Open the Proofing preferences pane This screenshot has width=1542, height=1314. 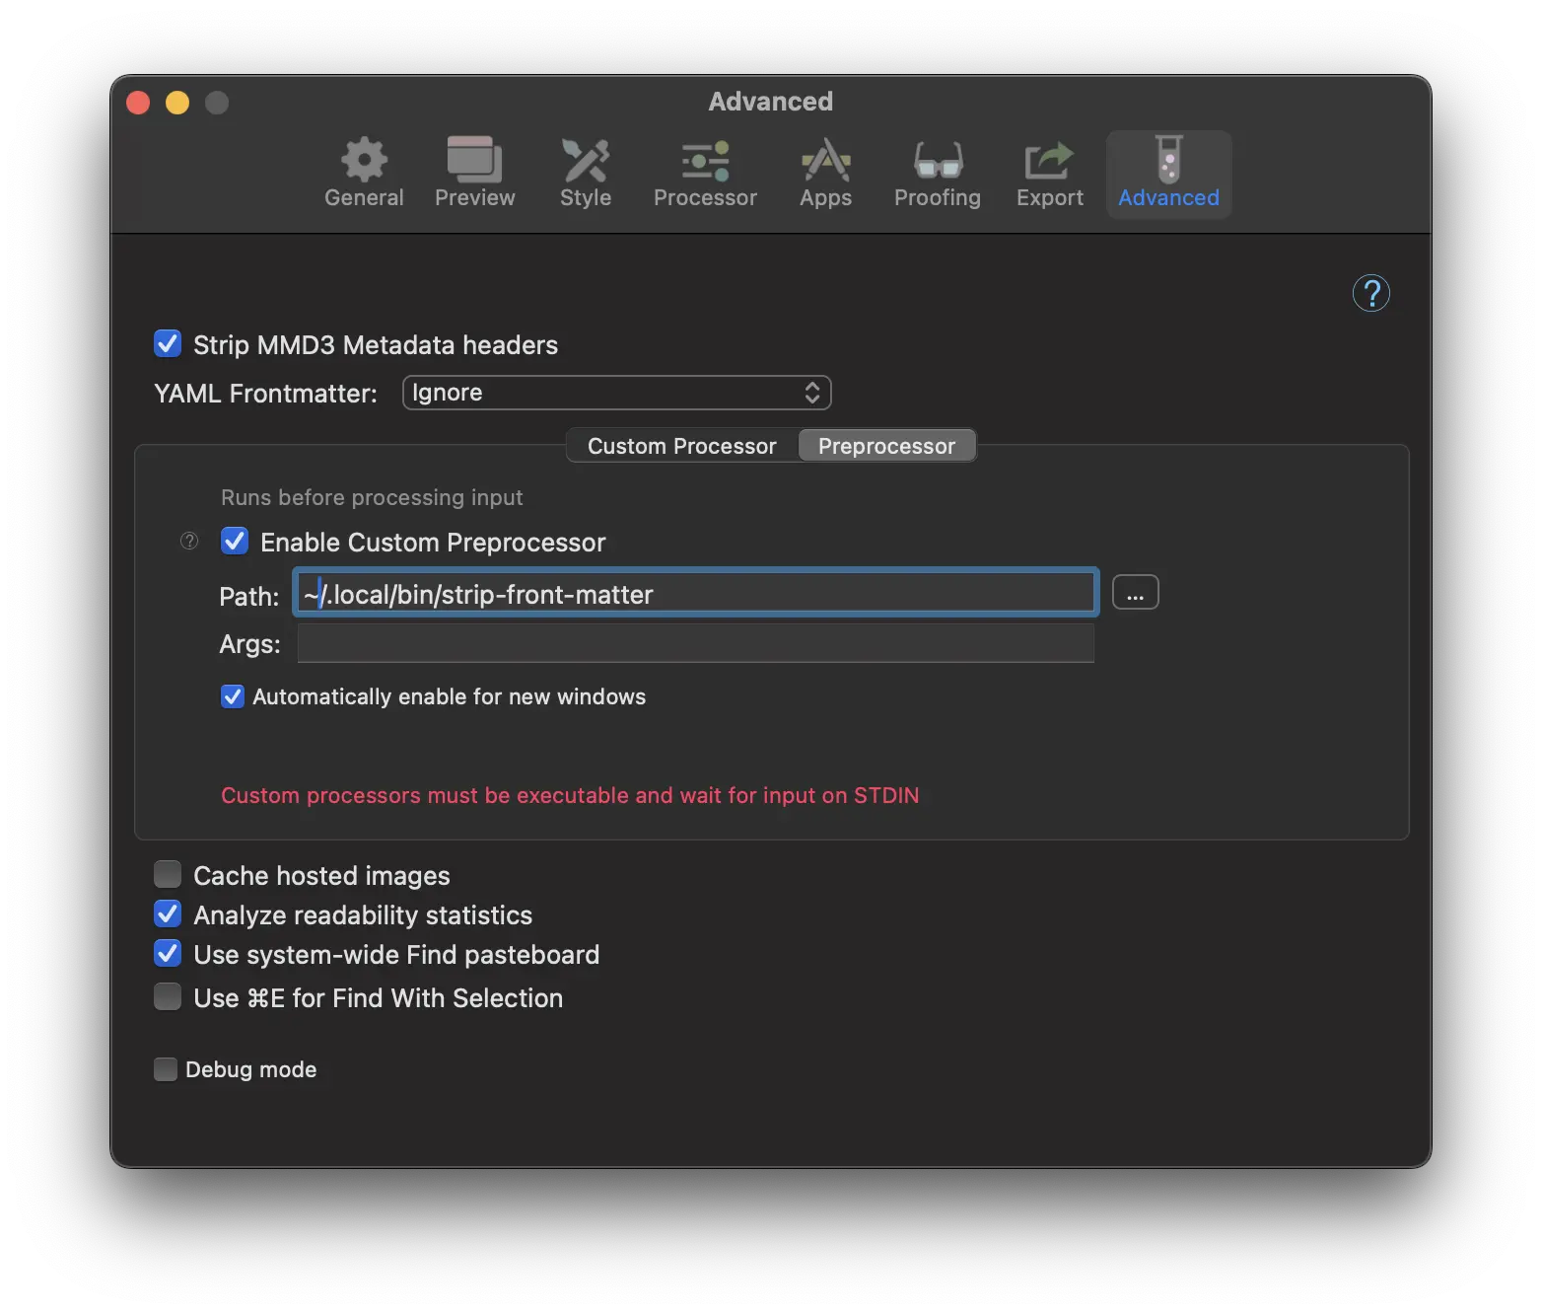(937, 174)
